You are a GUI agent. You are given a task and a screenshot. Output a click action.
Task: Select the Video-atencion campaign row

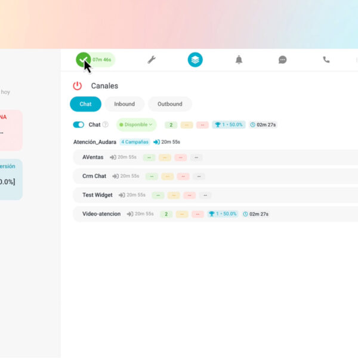coord(215,214)
